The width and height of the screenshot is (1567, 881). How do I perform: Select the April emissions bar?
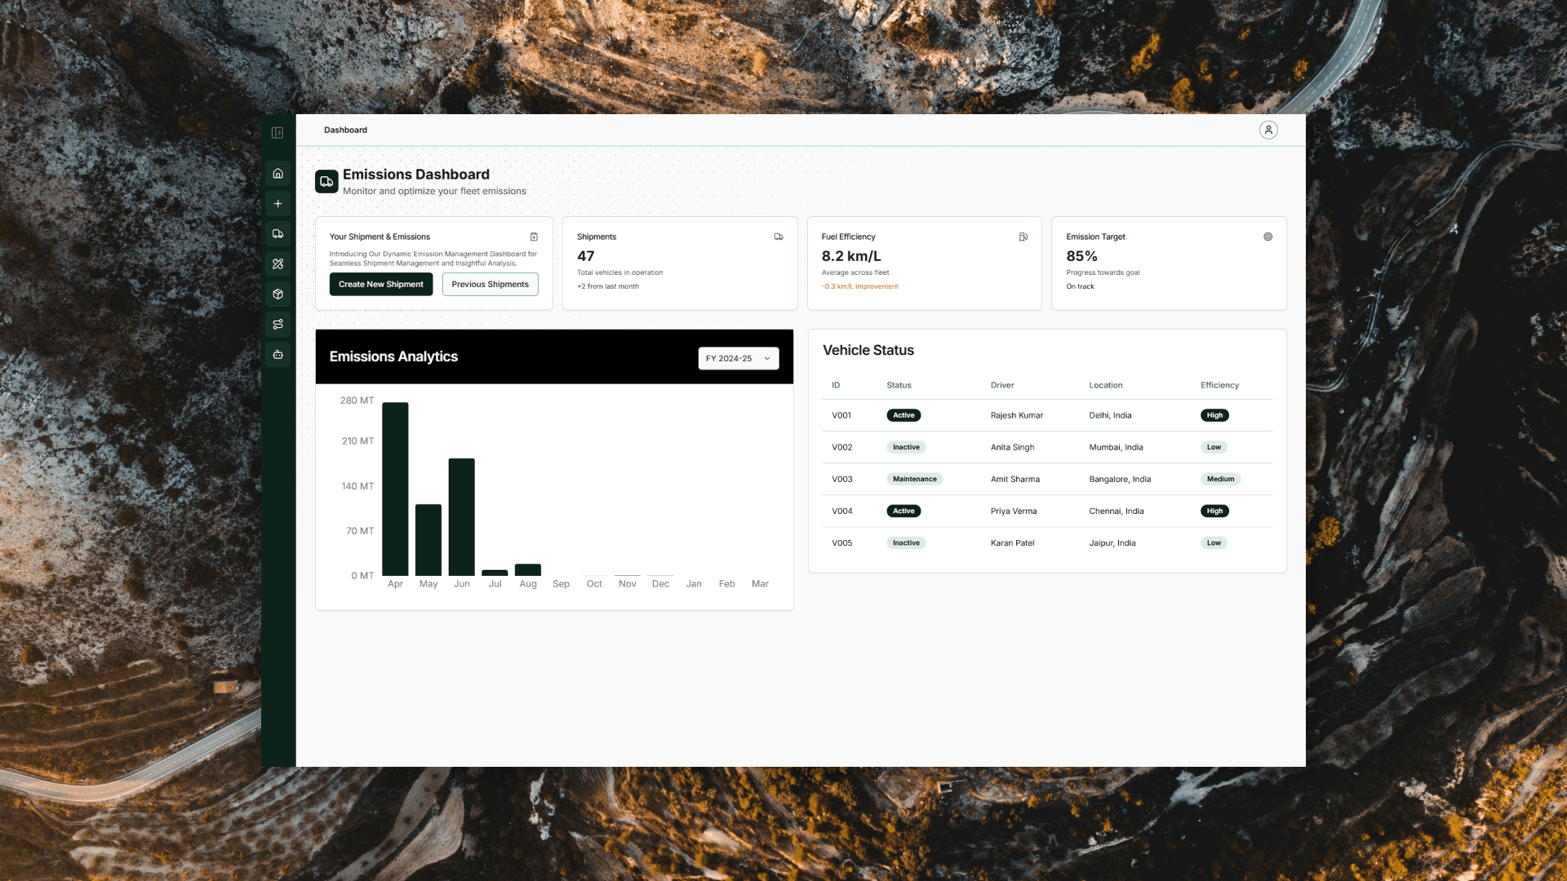coord(395,489)
